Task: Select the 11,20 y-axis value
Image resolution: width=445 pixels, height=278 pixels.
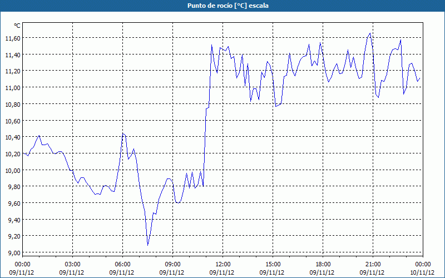Action: (x=13, y=71)
